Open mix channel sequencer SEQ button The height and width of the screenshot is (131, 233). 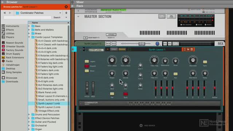[x=165, y=44]
